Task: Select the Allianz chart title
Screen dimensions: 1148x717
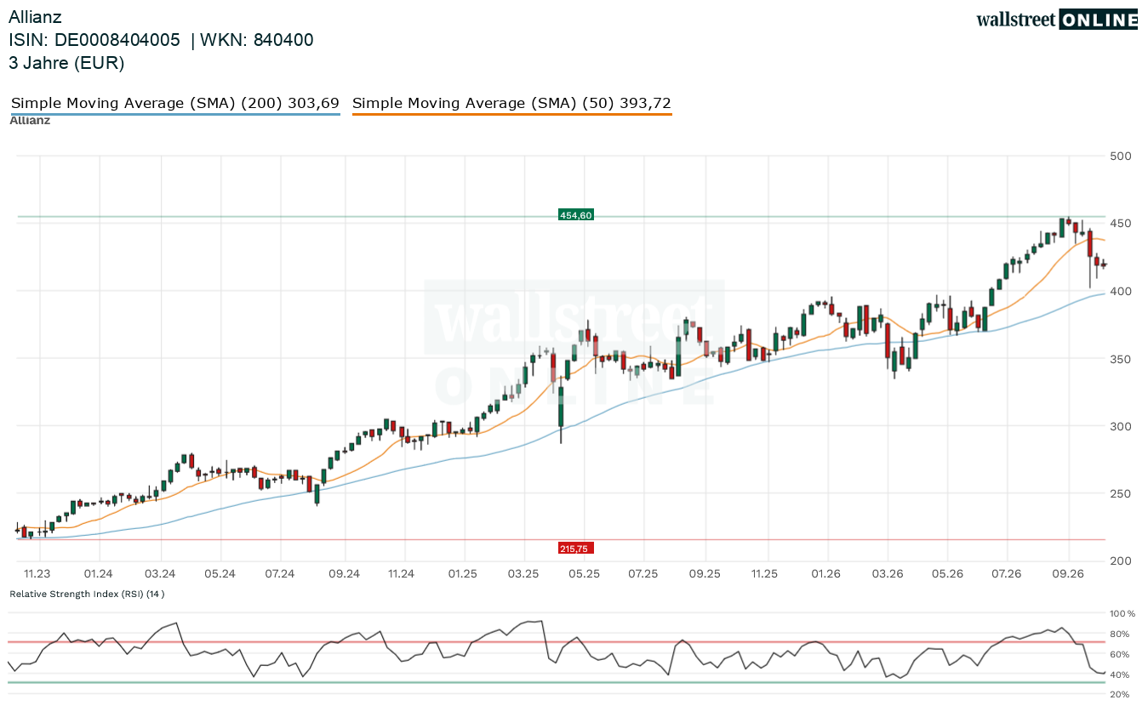Action: [x=35, y=17]
